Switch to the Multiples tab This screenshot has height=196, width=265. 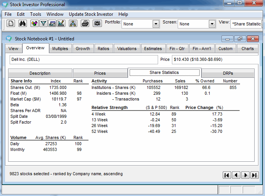click(x=60, y=49)
